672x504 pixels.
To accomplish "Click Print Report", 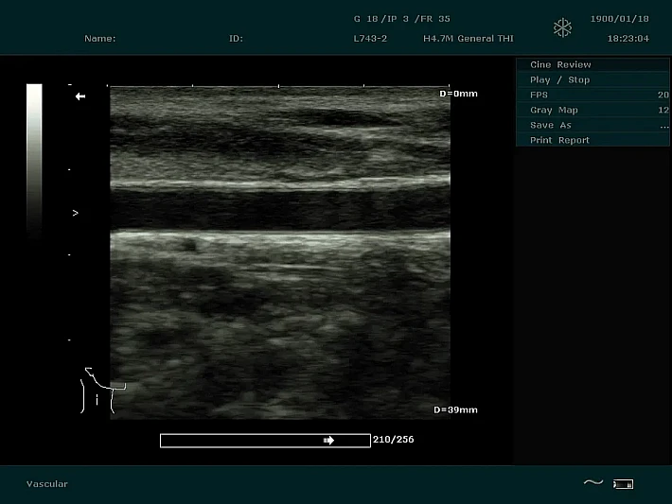I will coord(559,141).
